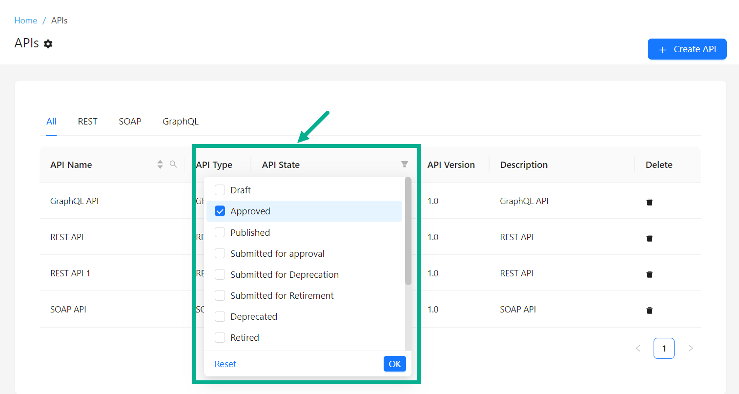Enable the Published filter checkbox

(x=220, y=232)
